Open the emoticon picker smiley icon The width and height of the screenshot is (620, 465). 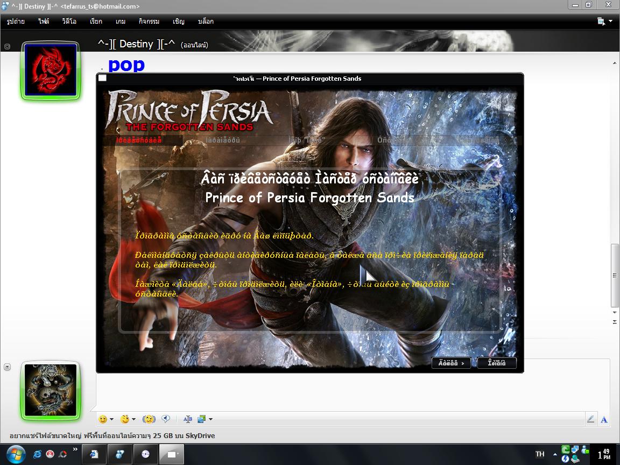(103, 419)
